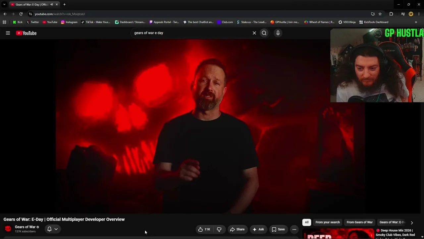The height and width of the screenshot is (239, 424).
Task: Submit search with the magnifier button
Action: tap(264, 33)
